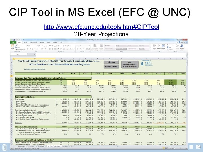Switch to the Formulas ribbon tab
Image resolution: width=203 pixels, height=152 pixels.
[42, 42]
